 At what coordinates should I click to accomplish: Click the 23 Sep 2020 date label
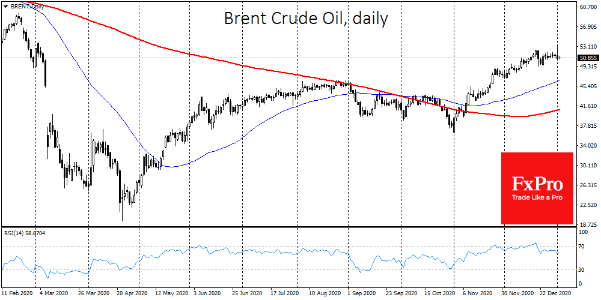tap(402, 292)
